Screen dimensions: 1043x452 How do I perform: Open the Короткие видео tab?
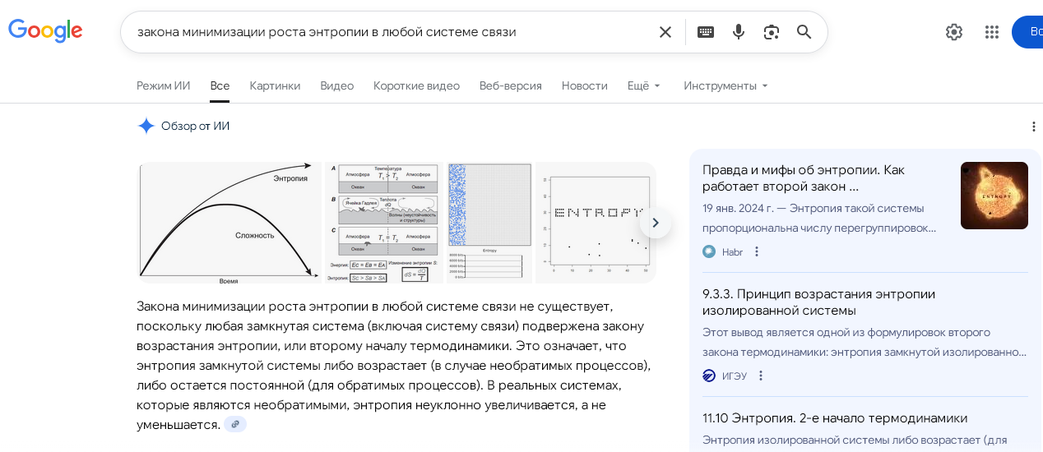click(x=416, y=85)
